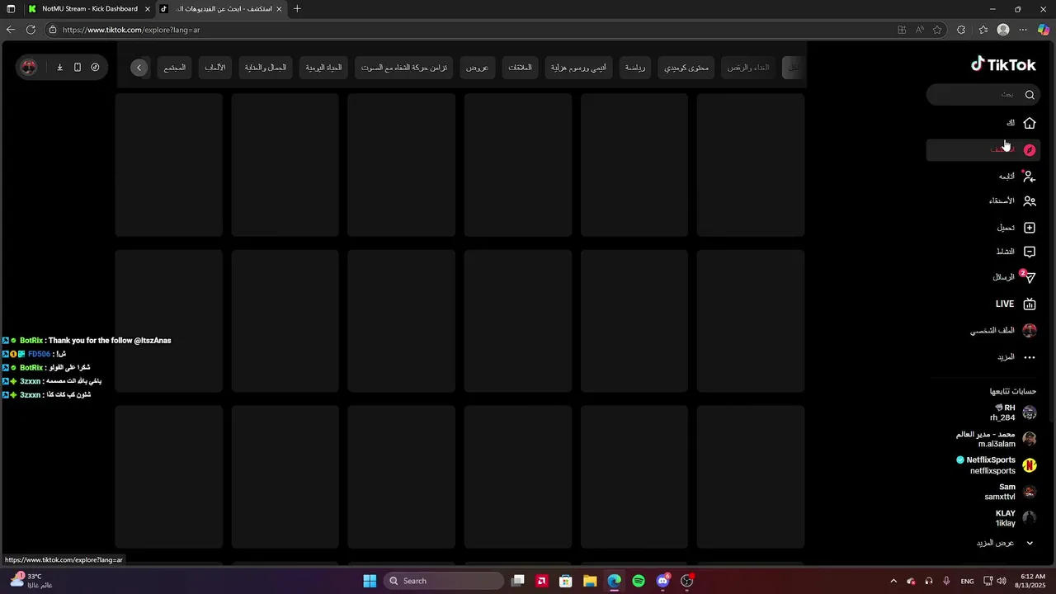Select the Explore compass icon in sidebar
The image size is (1056, 594).
[x=1030, y=150]
